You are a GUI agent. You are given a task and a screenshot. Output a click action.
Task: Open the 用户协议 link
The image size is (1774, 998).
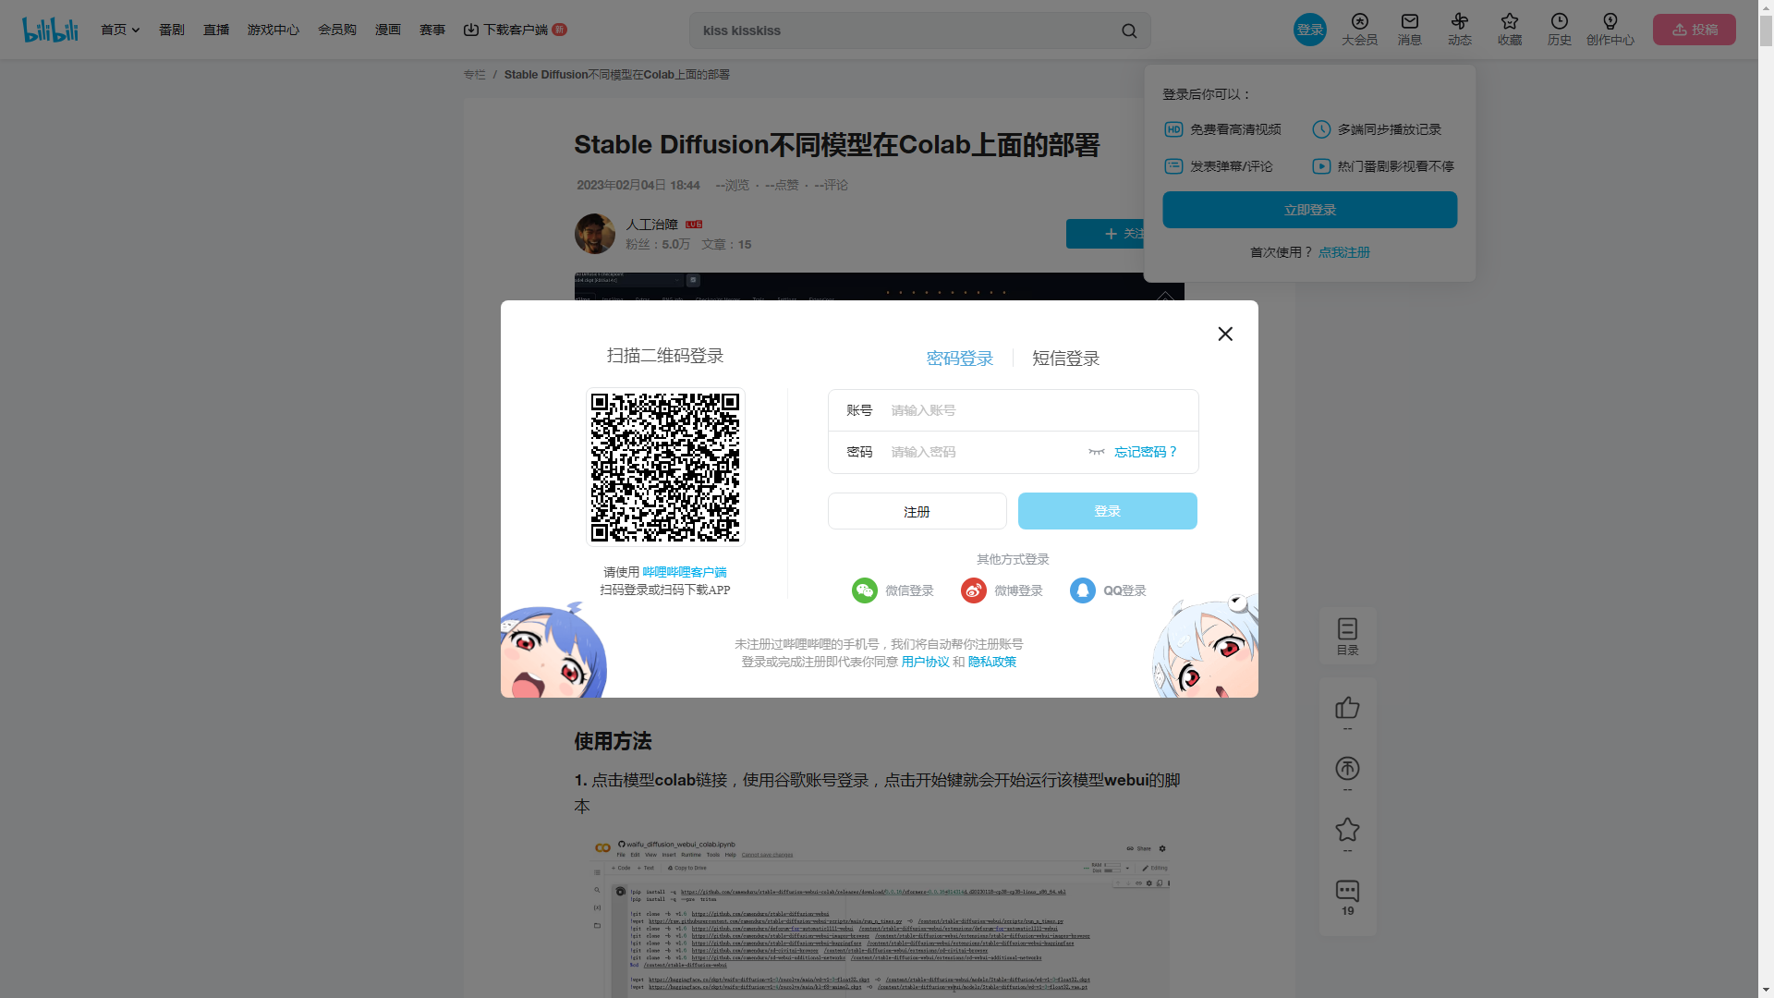(x=926, y=662)
